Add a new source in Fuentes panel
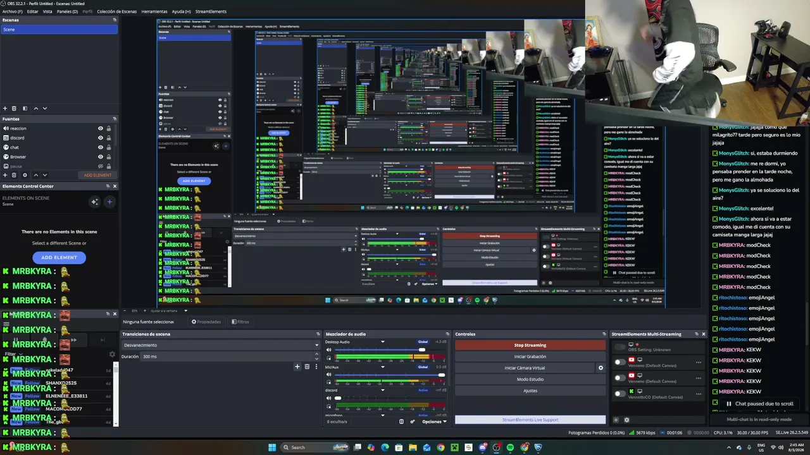Screen dimensions: 810x455 coord(5,175)
